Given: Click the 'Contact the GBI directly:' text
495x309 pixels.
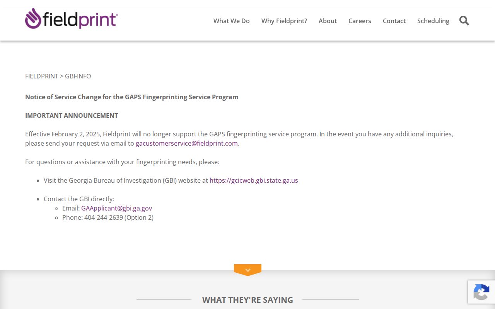Looking at the screenshot, I should pyautogui.click(x=79, y=199).
